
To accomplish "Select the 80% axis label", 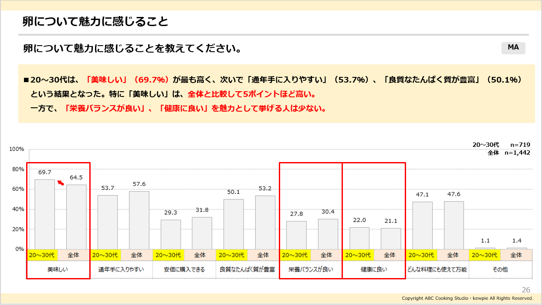I will point(18,169).
